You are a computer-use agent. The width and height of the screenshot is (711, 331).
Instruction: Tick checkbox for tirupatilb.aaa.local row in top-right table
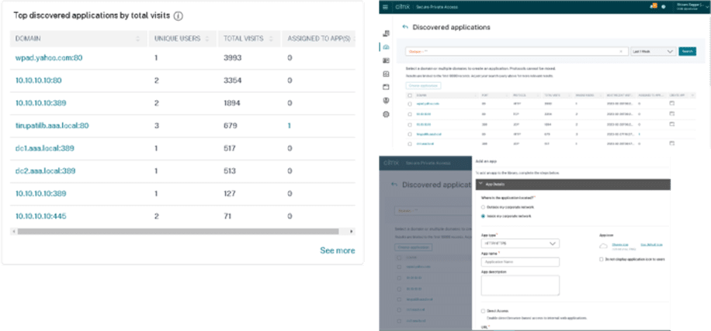pyautogui.click(x=410, y=133)
